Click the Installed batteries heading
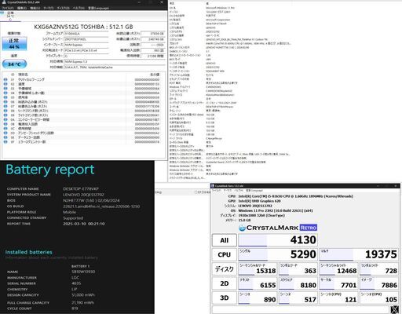Viewport: 402px width, 314px height. [x=29, y=252]
